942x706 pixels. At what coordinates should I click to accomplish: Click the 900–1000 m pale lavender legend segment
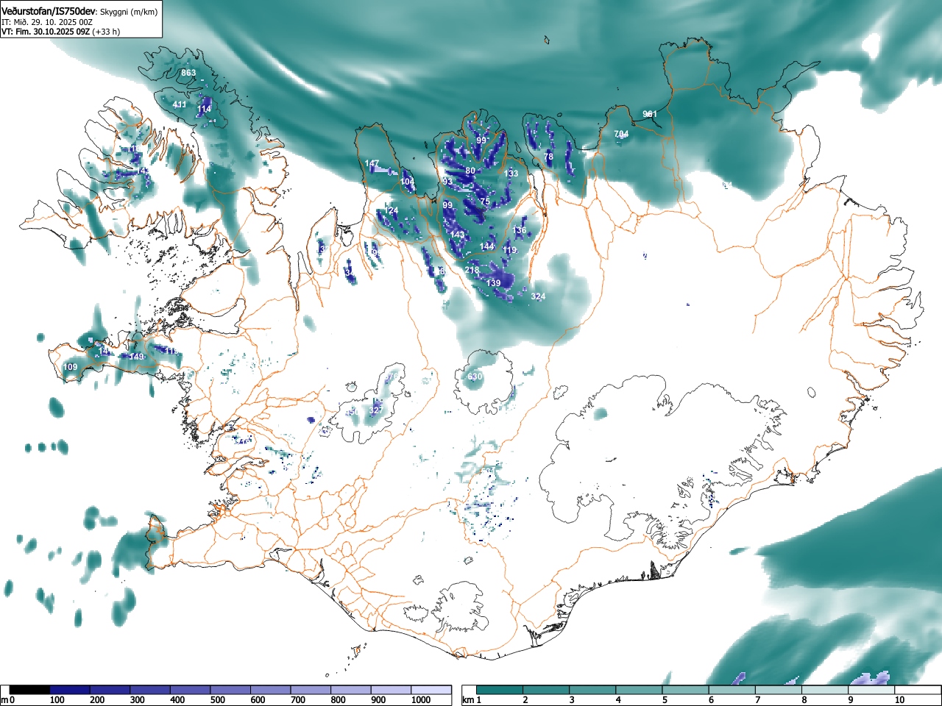[x=392, y=690]
